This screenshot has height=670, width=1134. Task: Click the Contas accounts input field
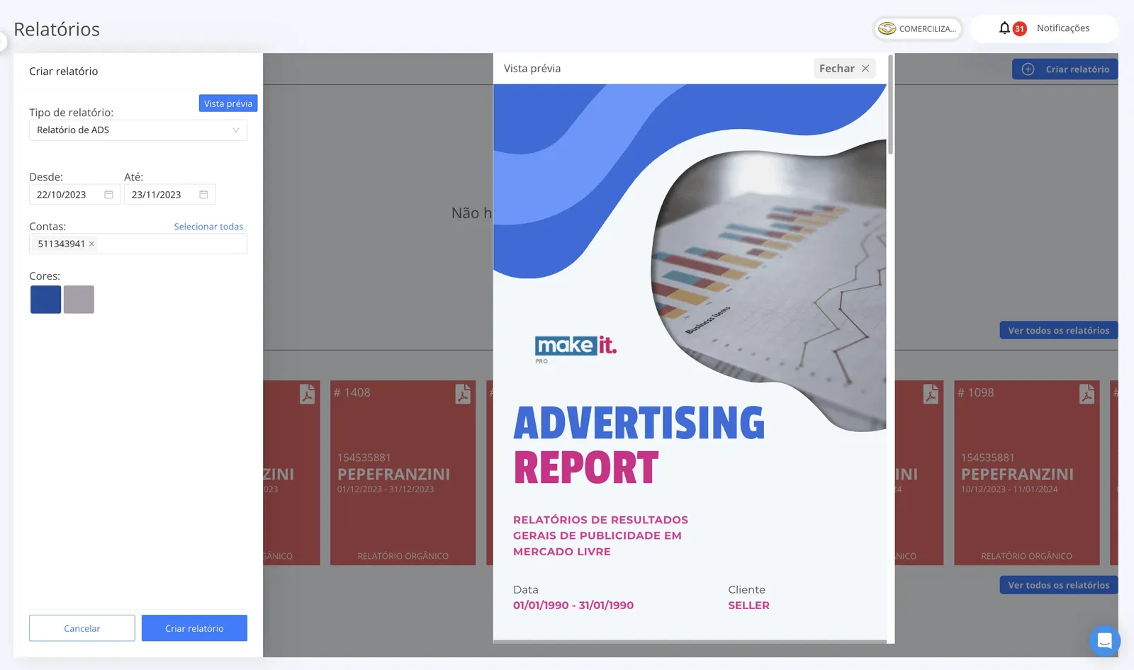pyautogui.click(x=138, y=244)
